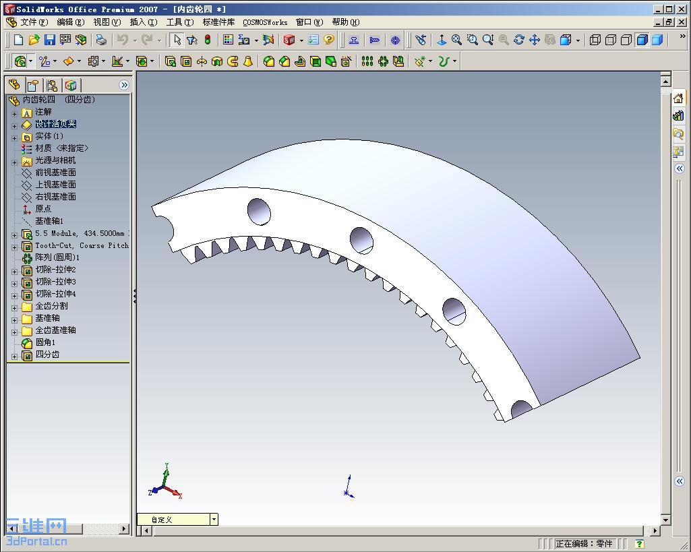Rebuild the model with traffic light icon

pyautogui.click(x=208, y=40)
